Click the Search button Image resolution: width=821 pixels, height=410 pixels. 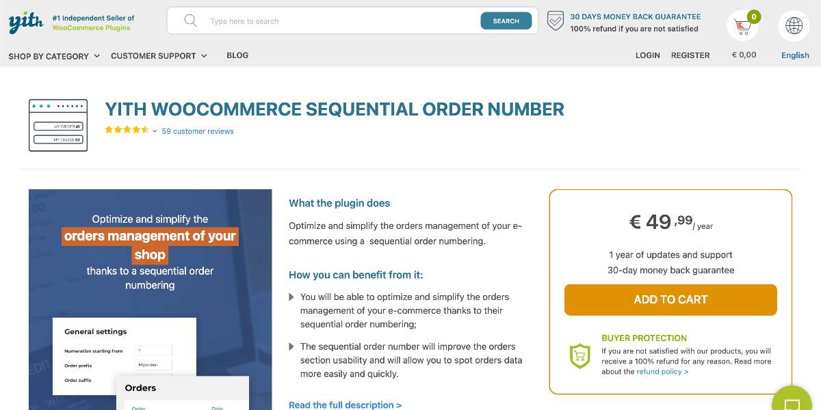[x=506, y=21]
